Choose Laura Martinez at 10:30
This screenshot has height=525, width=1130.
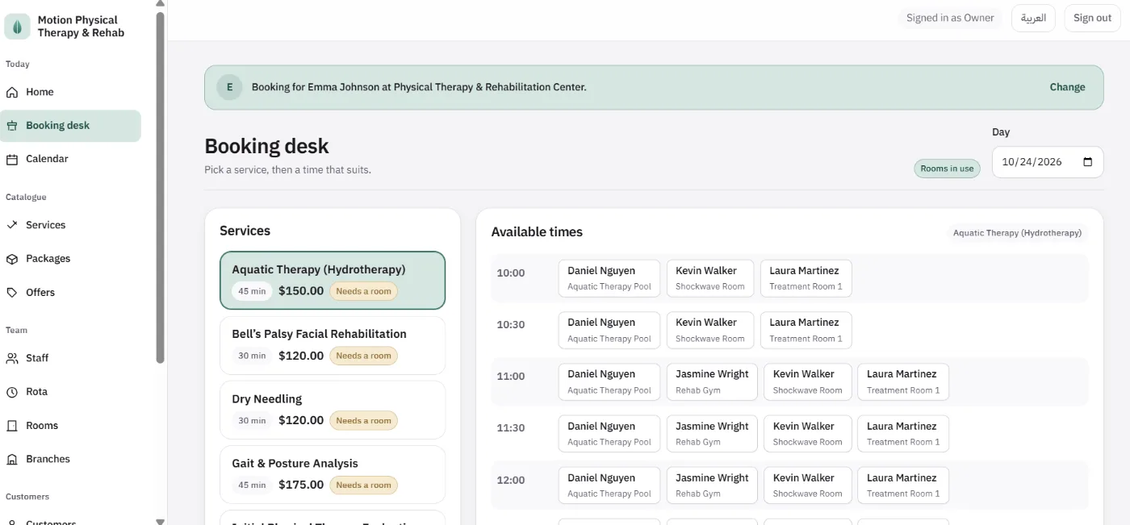tap(806, 330)
